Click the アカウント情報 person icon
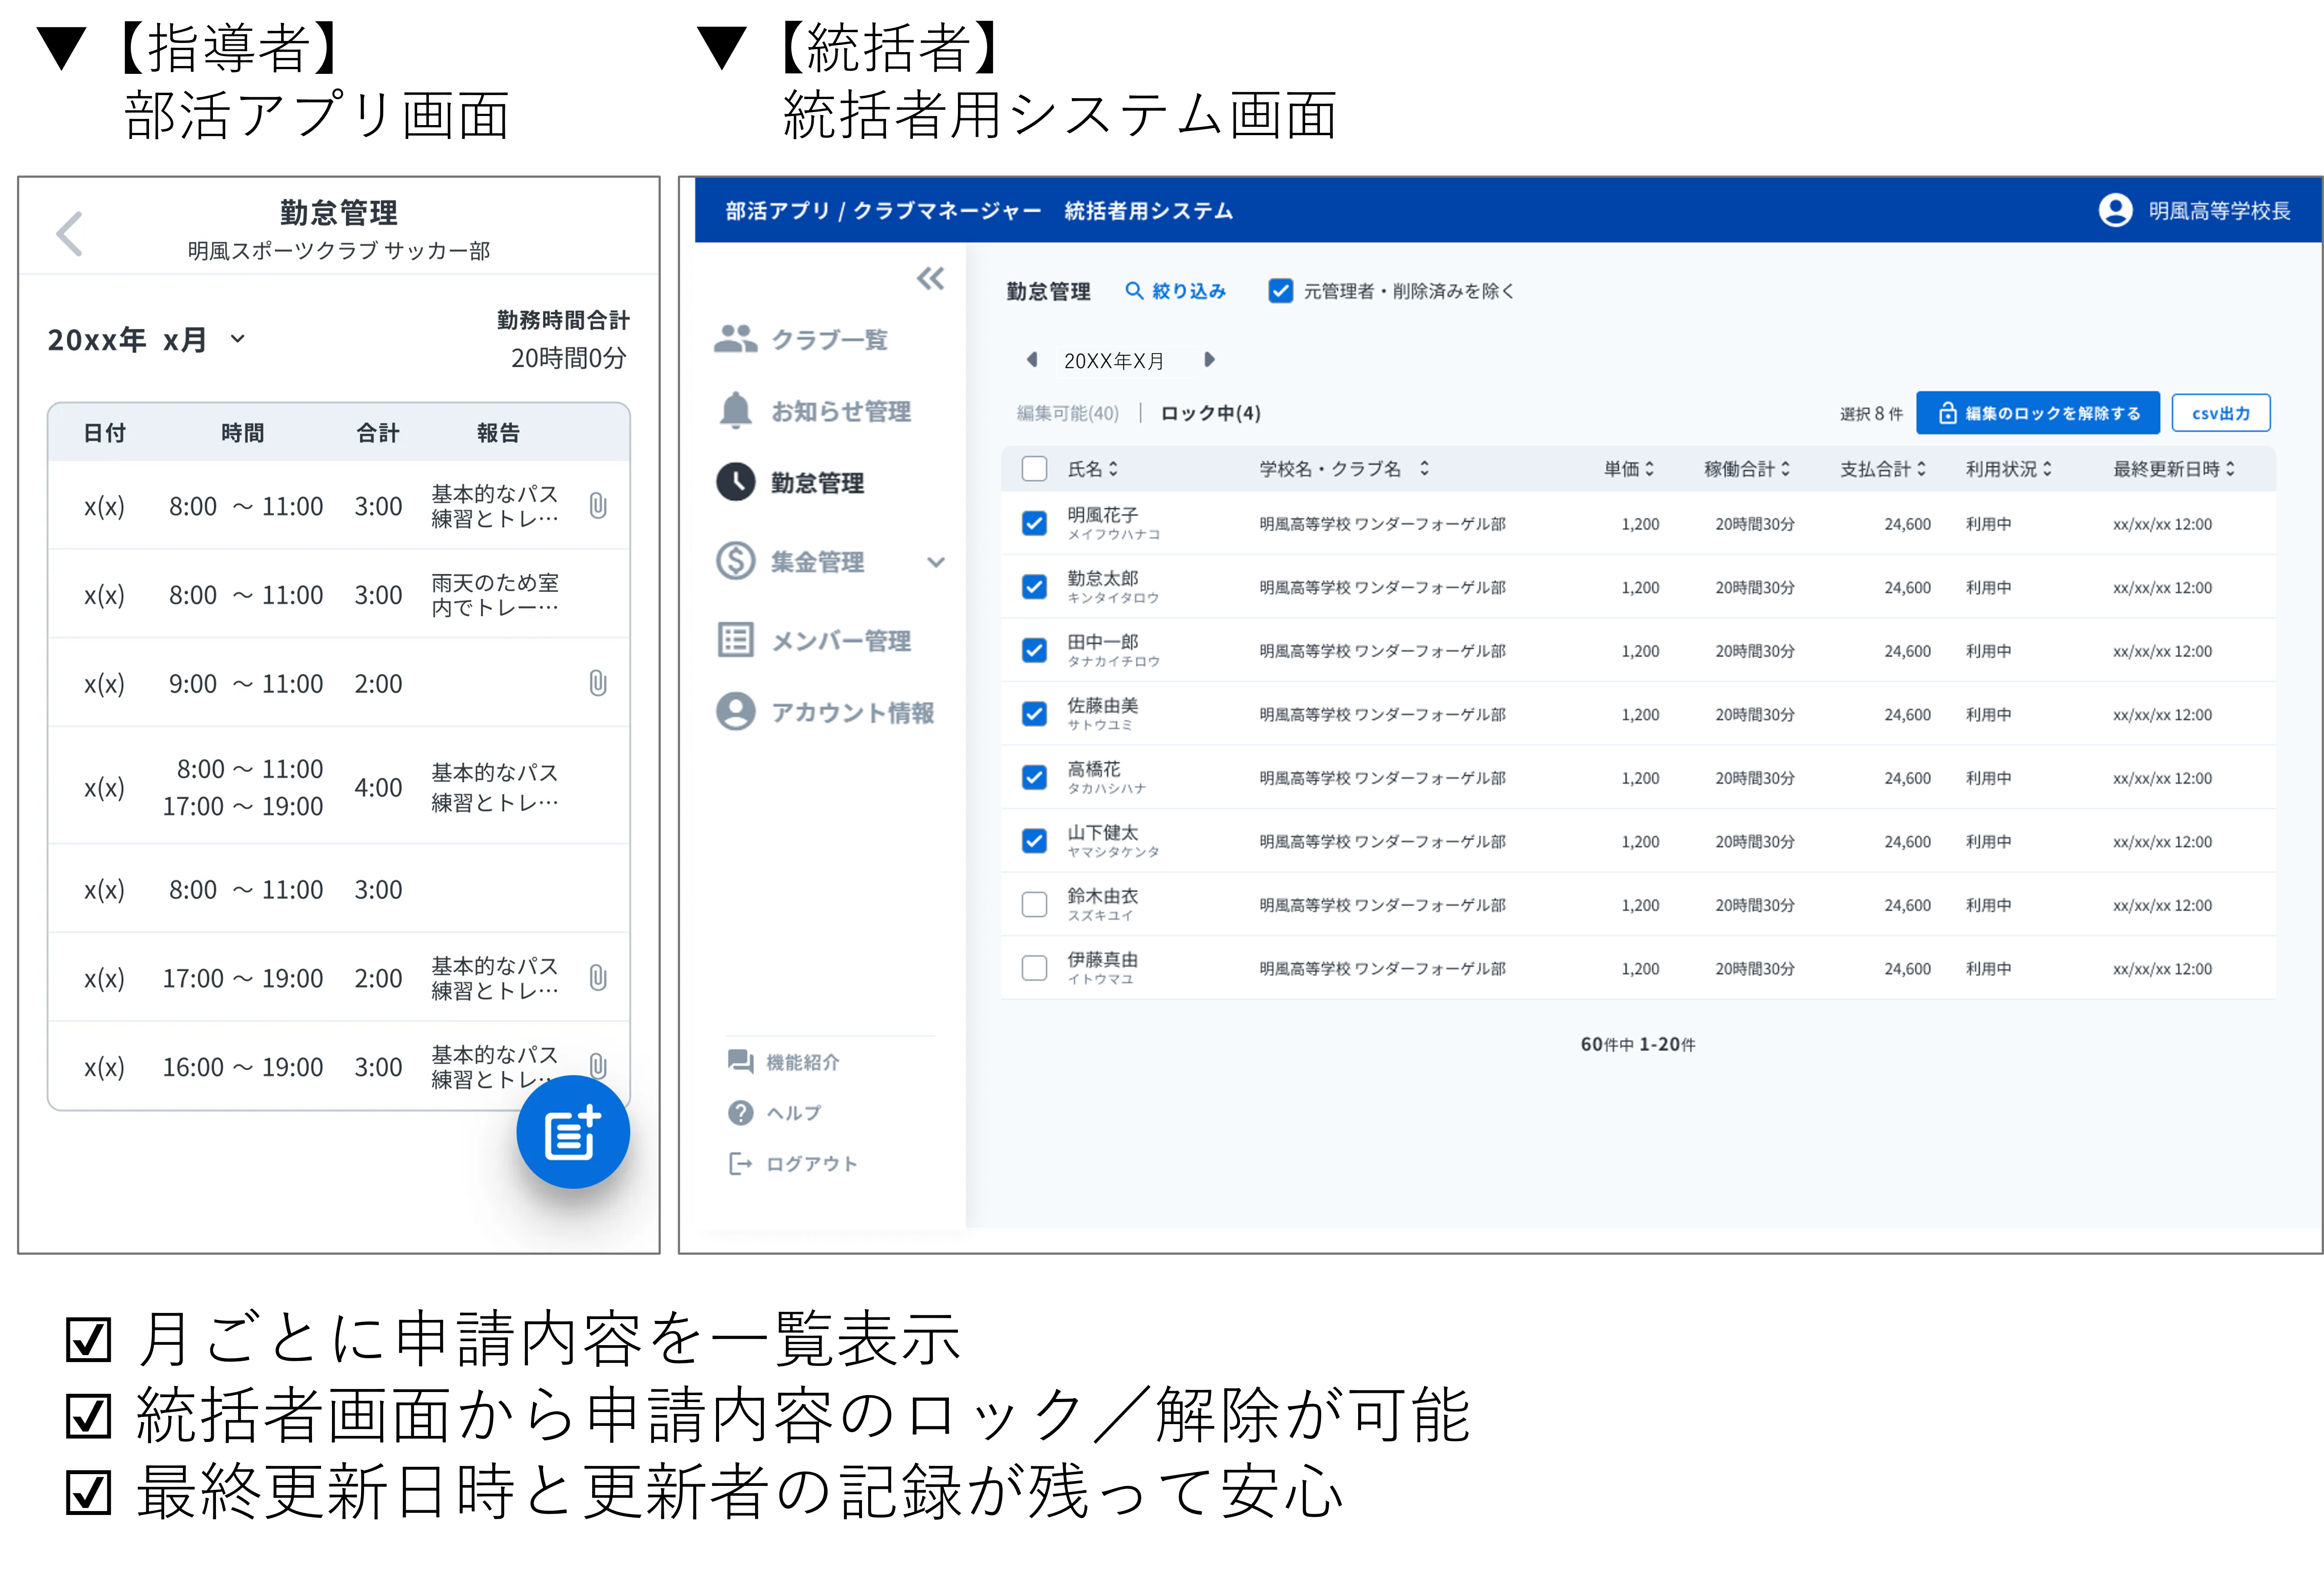 tap(736, 712)
